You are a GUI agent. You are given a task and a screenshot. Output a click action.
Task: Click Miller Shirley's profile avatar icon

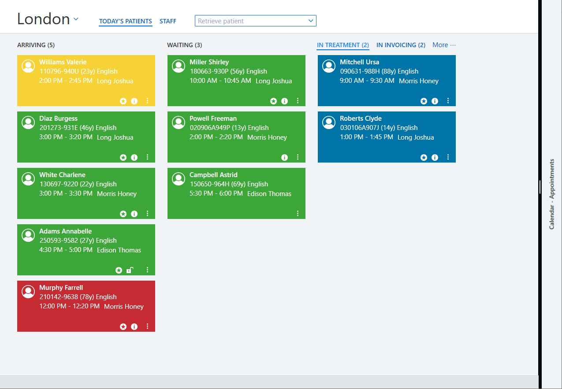pos(179,66)
